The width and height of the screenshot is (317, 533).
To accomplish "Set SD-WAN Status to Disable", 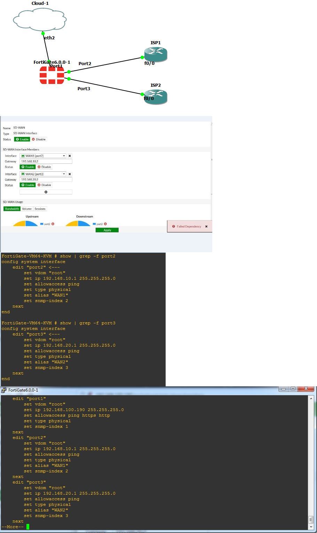I will tap(39, 139).
